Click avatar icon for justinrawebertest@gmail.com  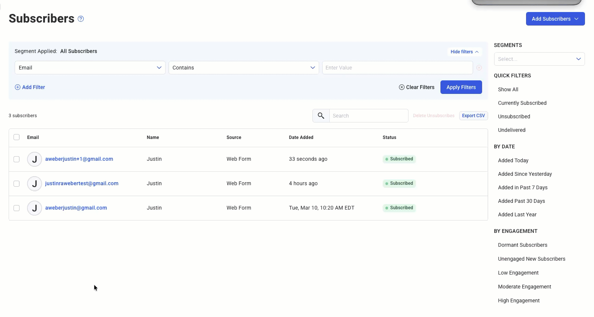click(35, 184)
